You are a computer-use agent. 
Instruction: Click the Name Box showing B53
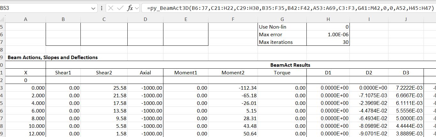pos(45,8)
